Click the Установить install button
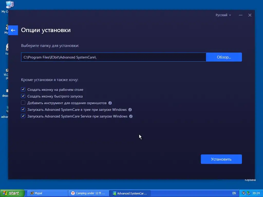This screenshot has width=263, height=197. pyautogui.click(x=221, y=159)
